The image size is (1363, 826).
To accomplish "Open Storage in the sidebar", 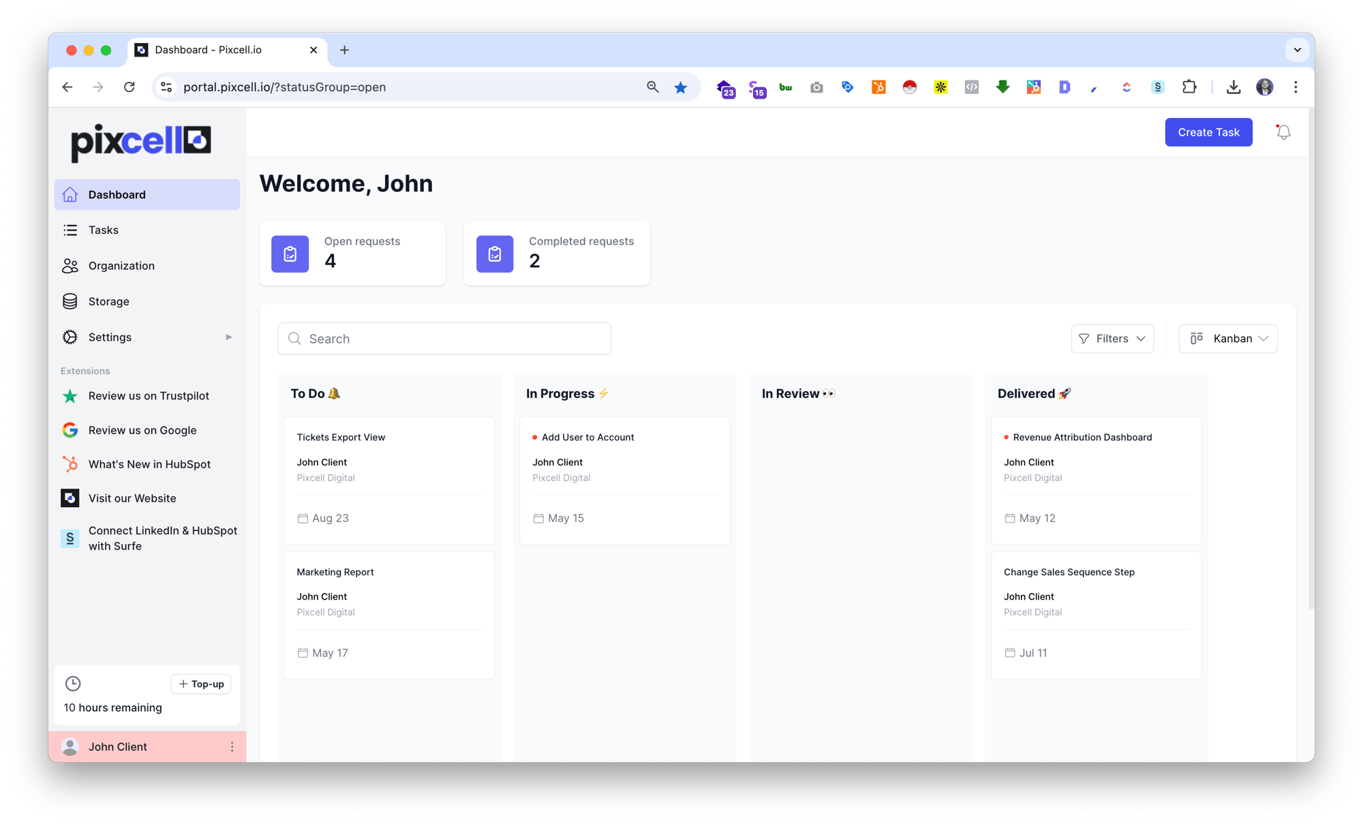I will pyautogui.click(x=147, y=301).
